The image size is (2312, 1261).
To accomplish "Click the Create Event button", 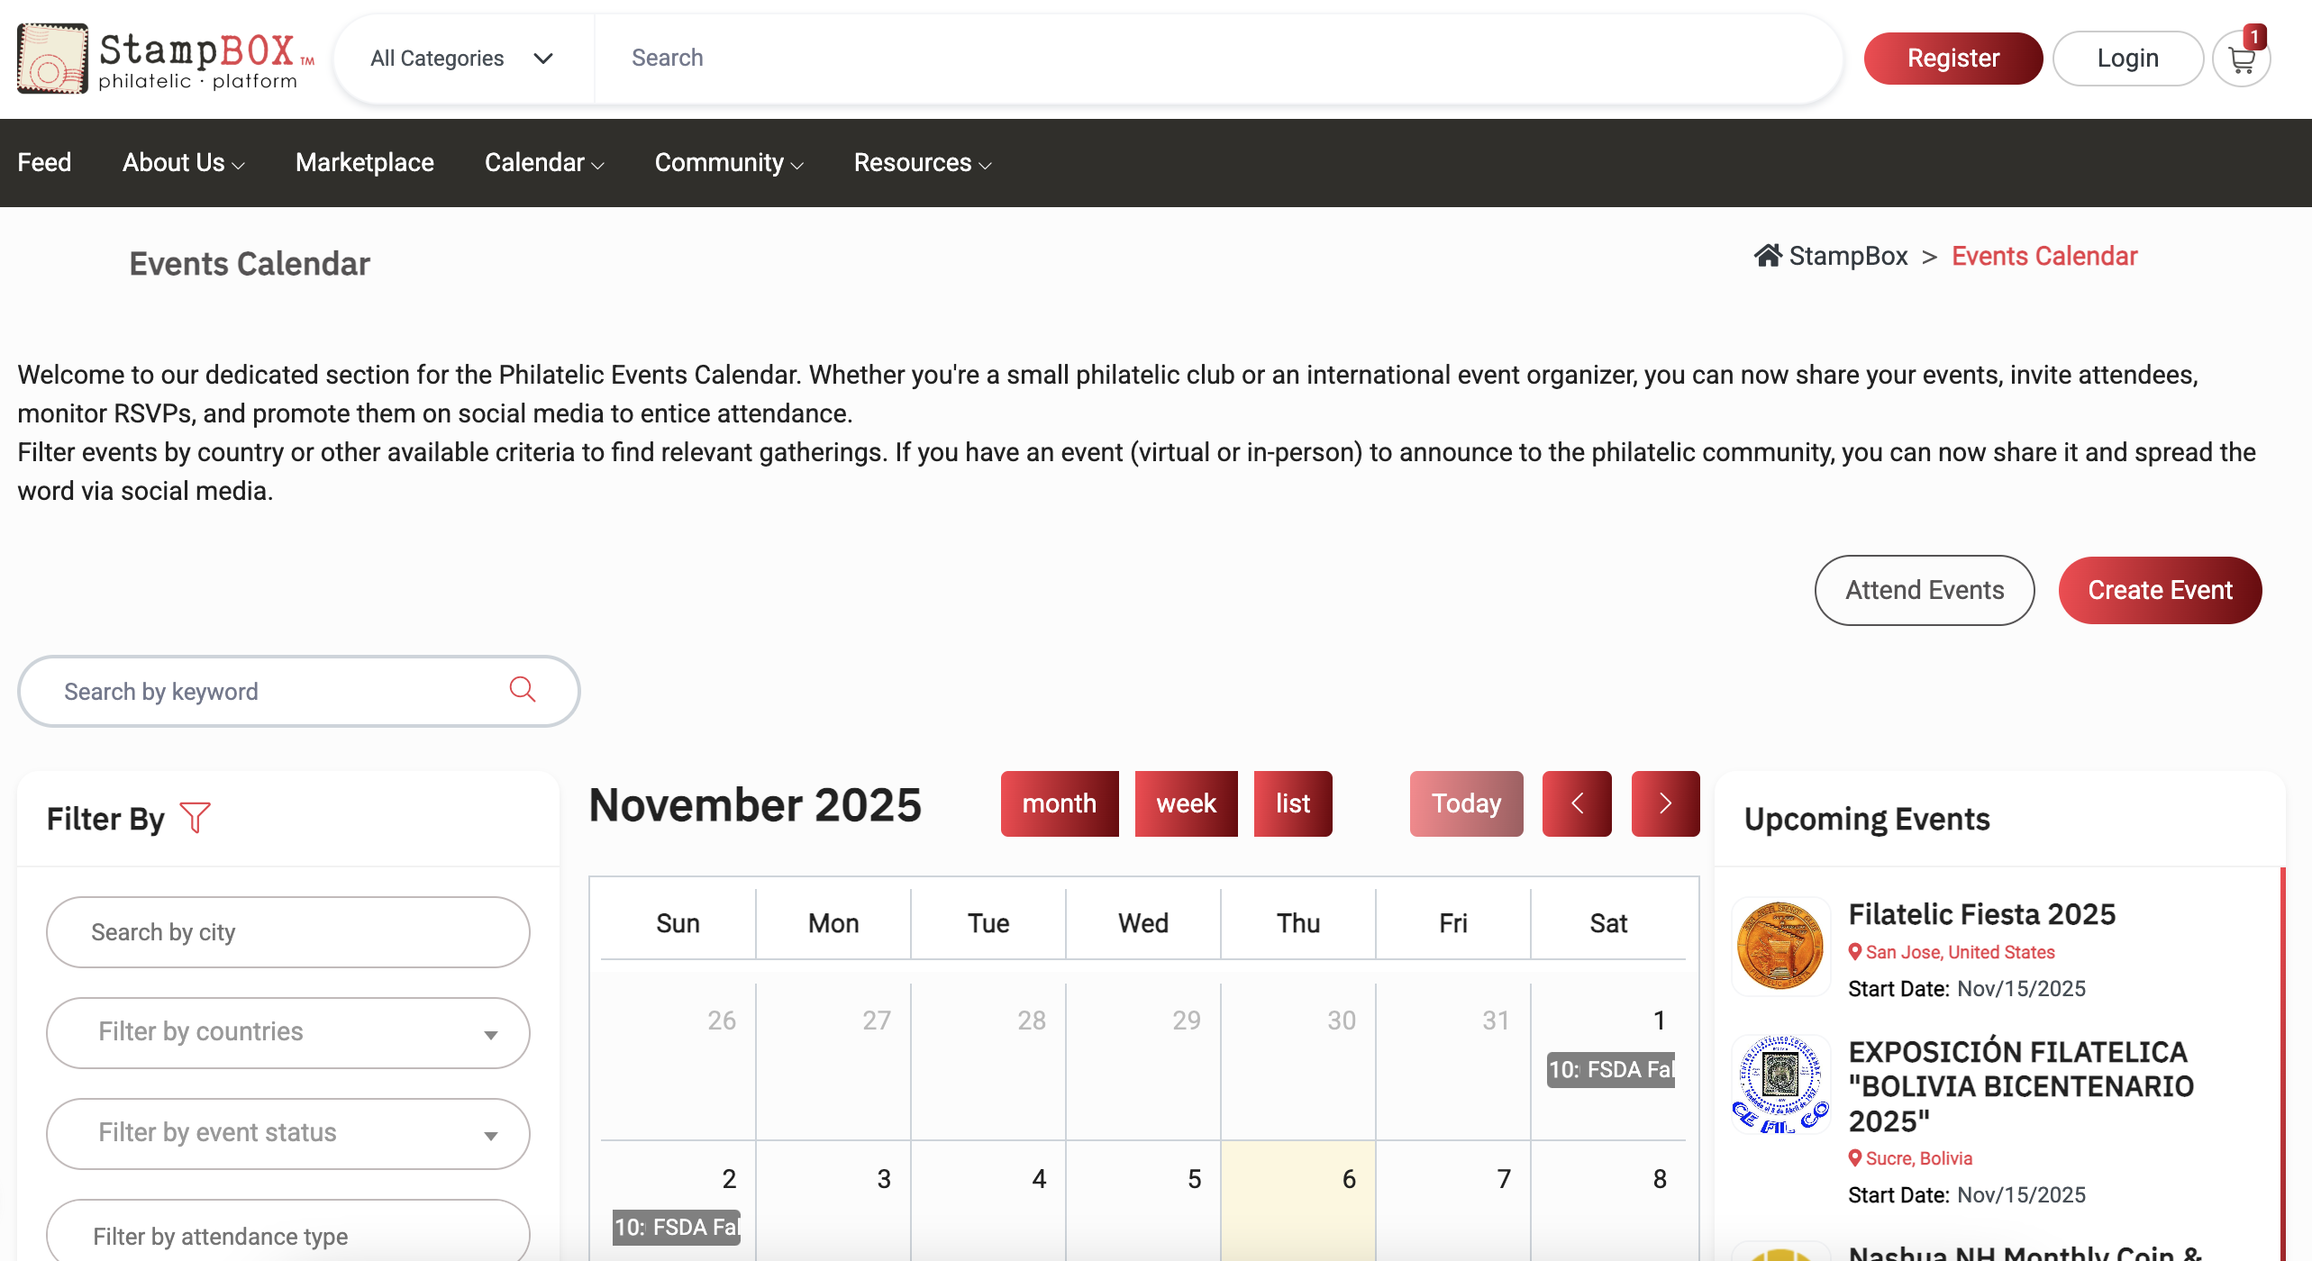I will pos(2160,590).
